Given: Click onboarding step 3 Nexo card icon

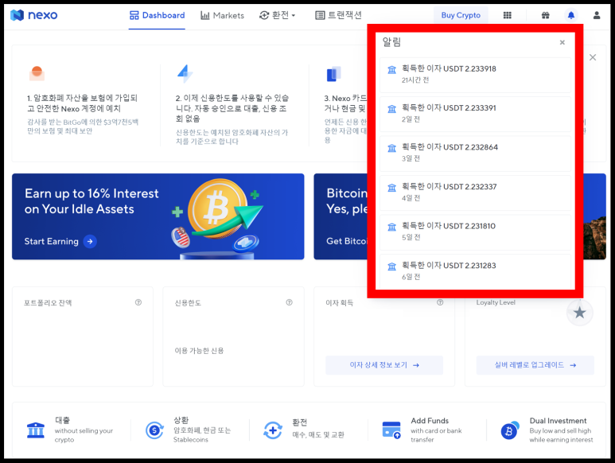Looking at the screenshot, I should tap(334, 74).
